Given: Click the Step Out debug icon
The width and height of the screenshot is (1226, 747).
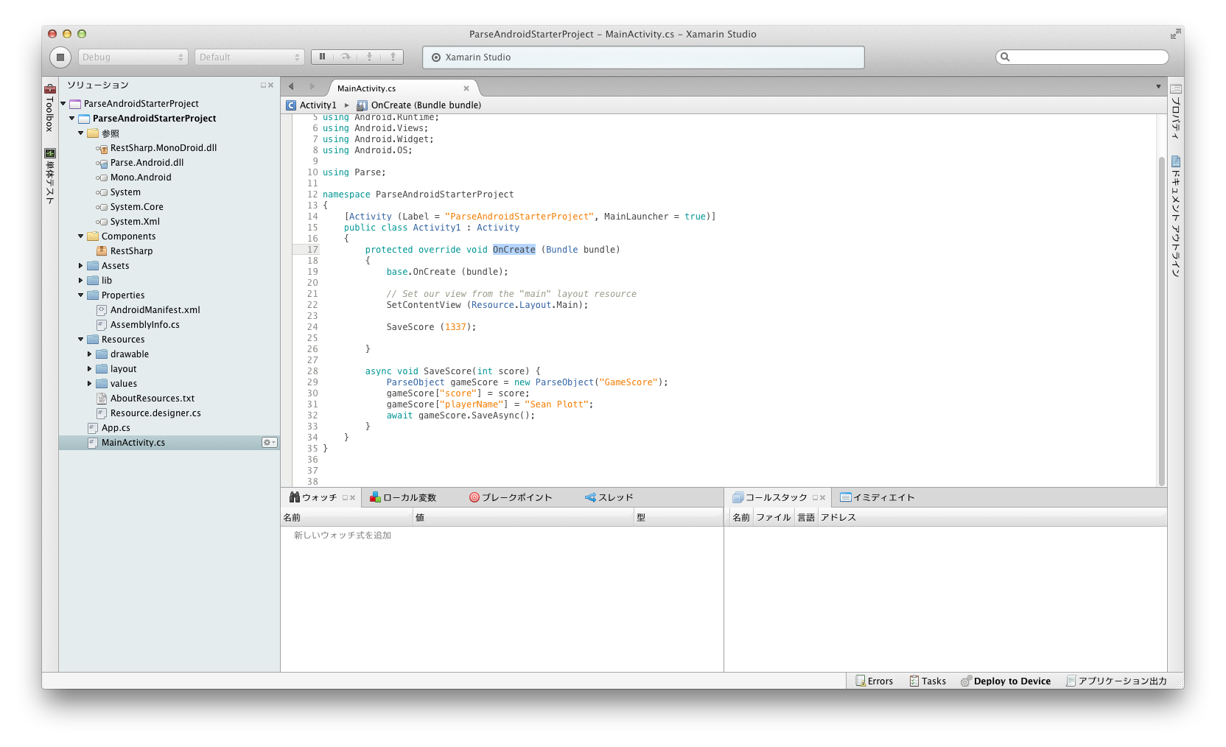Looking at the screenshot, I should (x=393, y=57).
